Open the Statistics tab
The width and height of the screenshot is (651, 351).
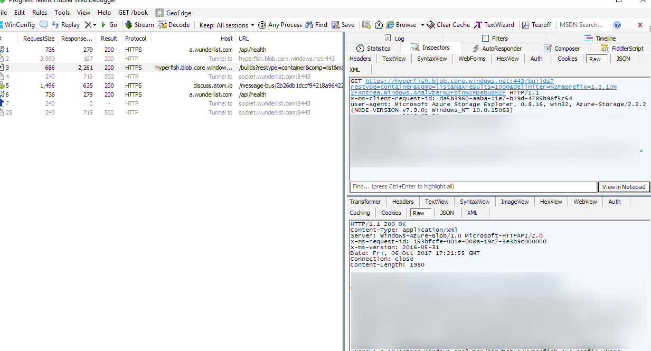coord(373,48)
